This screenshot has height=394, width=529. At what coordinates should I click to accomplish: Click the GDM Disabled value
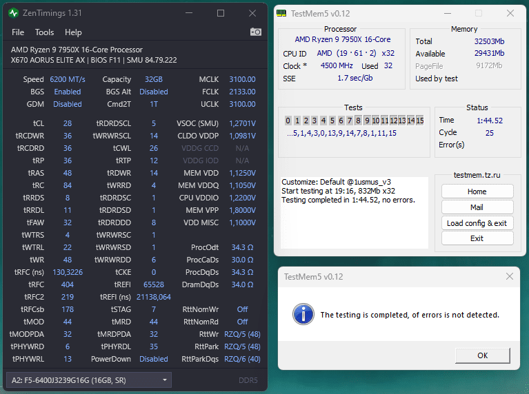(x=68, y=104)
